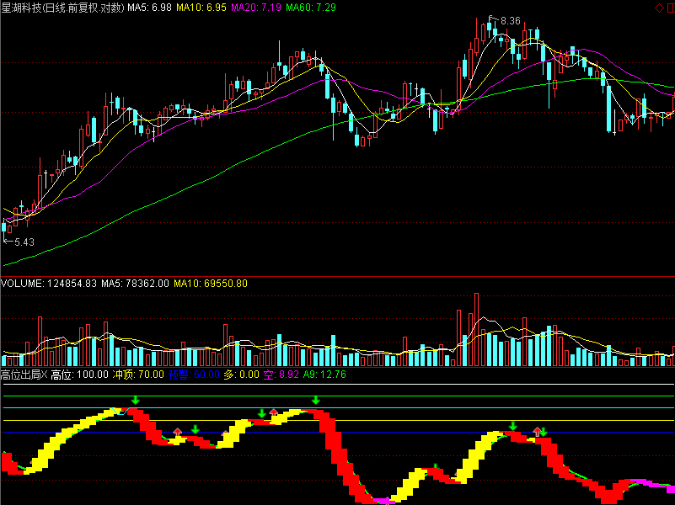
Task: Click the stock title 星湖科技(日线.前复权.对数)
Action: pos(62,8)
